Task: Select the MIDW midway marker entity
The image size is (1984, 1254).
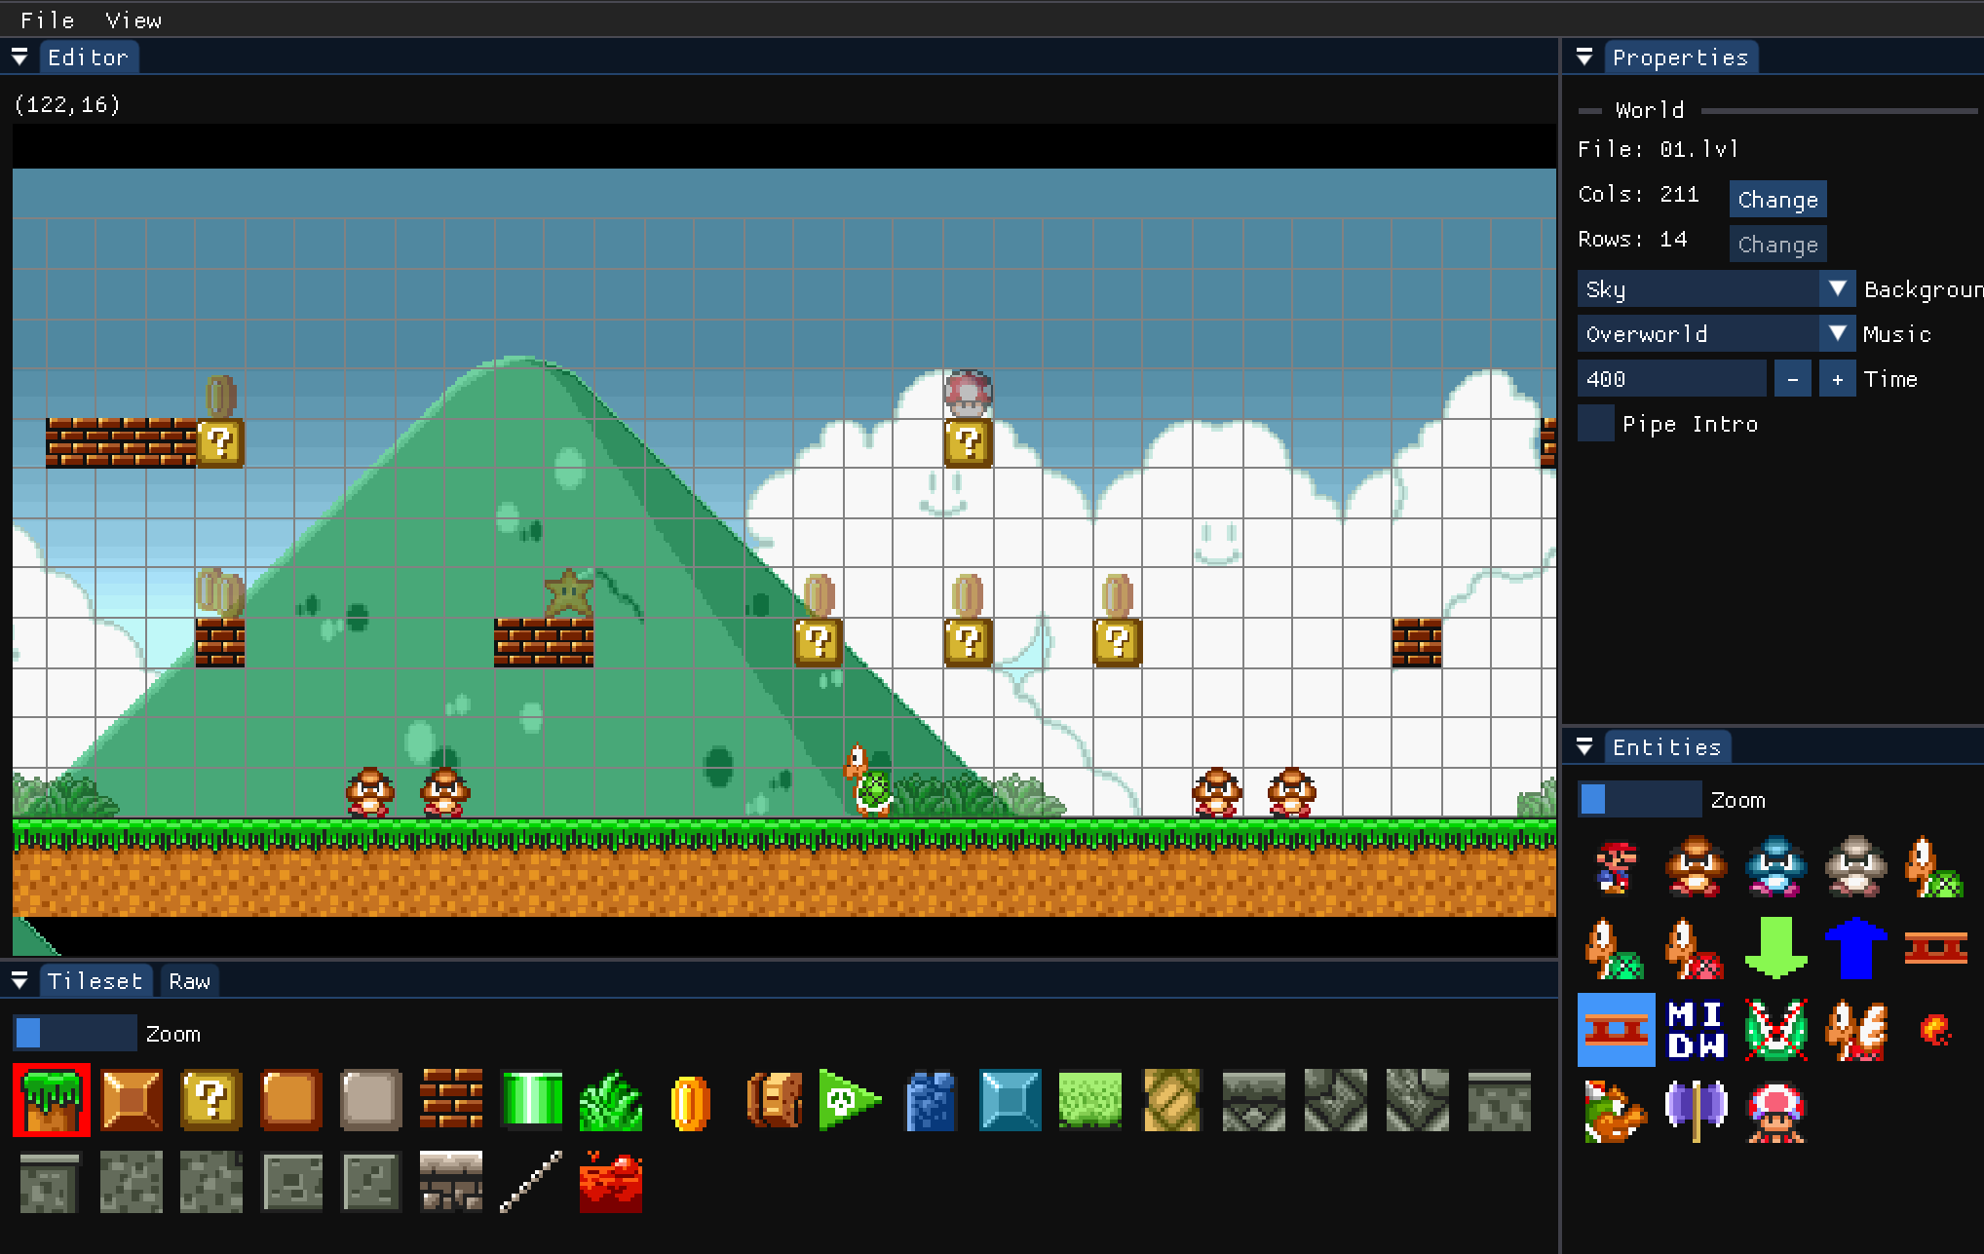Action: click(x=1696, y=1030)
